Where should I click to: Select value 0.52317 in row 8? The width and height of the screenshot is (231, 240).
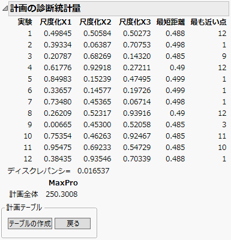pos(97,113)
